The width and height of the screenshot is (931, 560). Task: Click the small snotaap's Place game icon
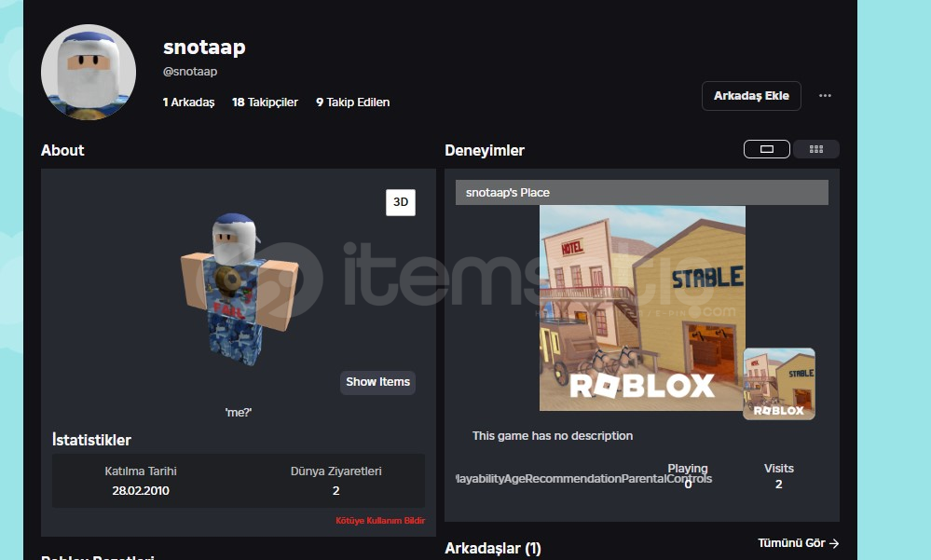(x=779, y=384)
